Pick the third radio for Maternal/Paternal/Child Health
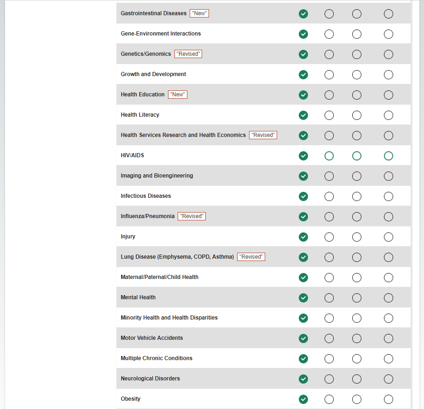The height and width of the screenshot is (409, 424). point(357,278)
